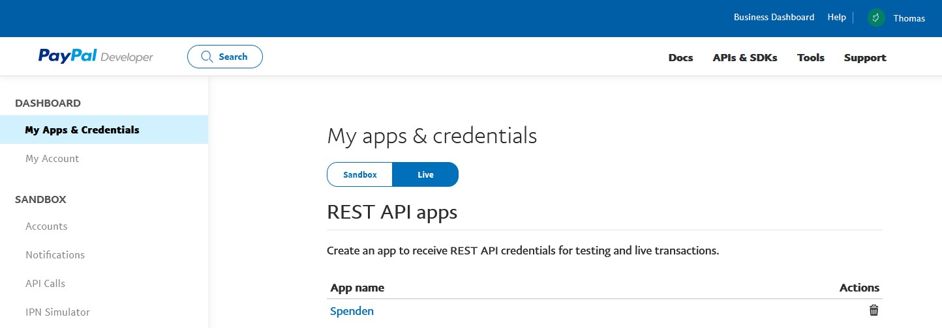View API Calls in sidebar

(45, 283)
